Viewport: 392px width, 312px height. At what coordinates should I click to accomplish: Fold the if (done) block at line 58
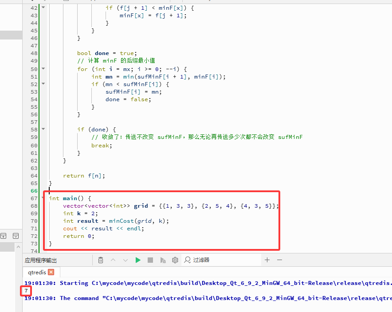43,129
